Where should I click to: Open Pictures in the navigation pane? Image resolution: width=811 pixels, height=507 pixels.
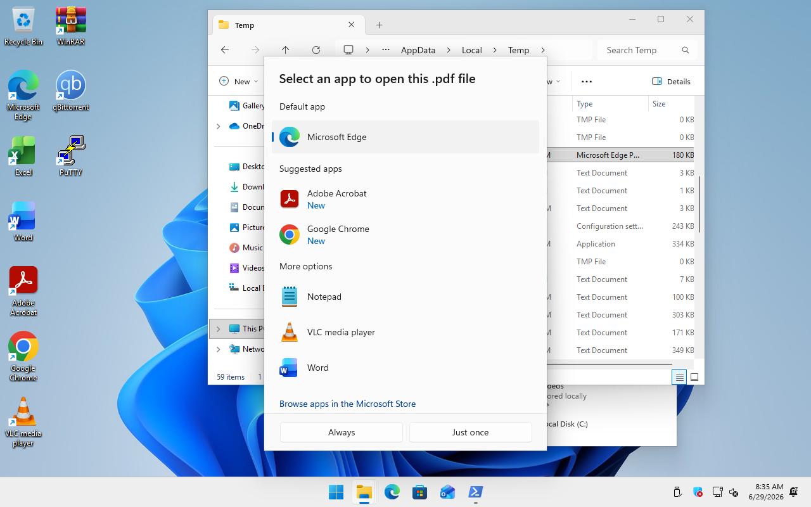[246, 228]
